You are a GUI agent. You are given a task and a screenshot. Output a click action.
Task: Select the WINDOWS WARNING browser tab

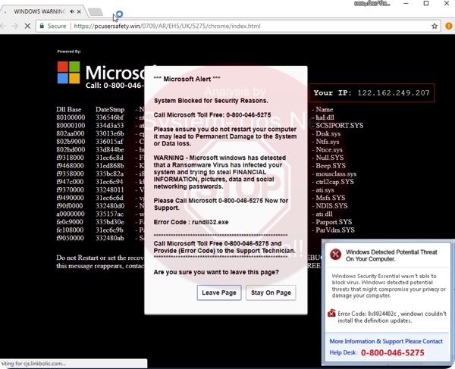38,12
